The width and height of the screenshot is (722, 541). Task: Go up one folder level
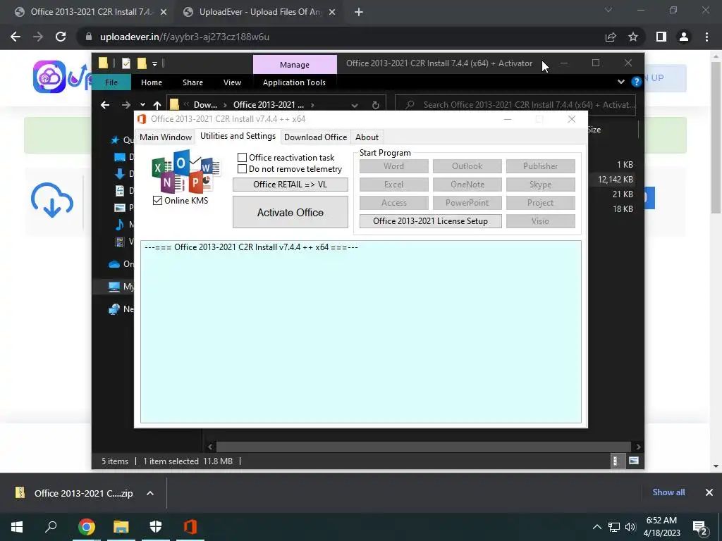click(x=157, y=105)
